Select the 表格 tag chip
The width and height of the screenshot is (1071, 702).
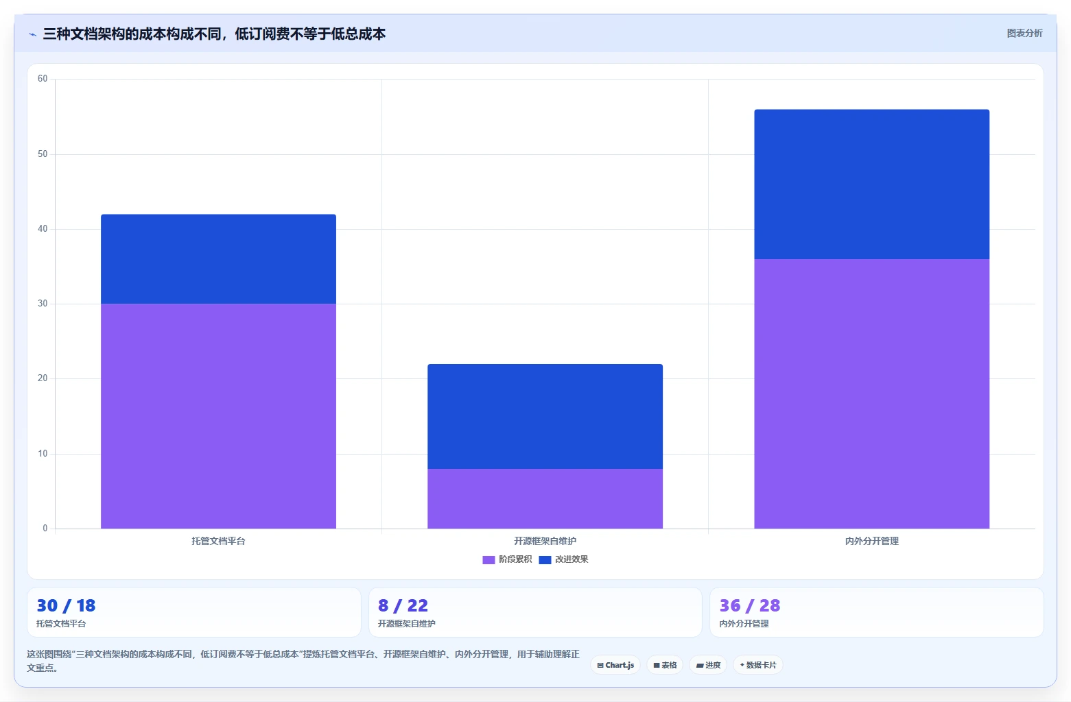tap(665, 665)
